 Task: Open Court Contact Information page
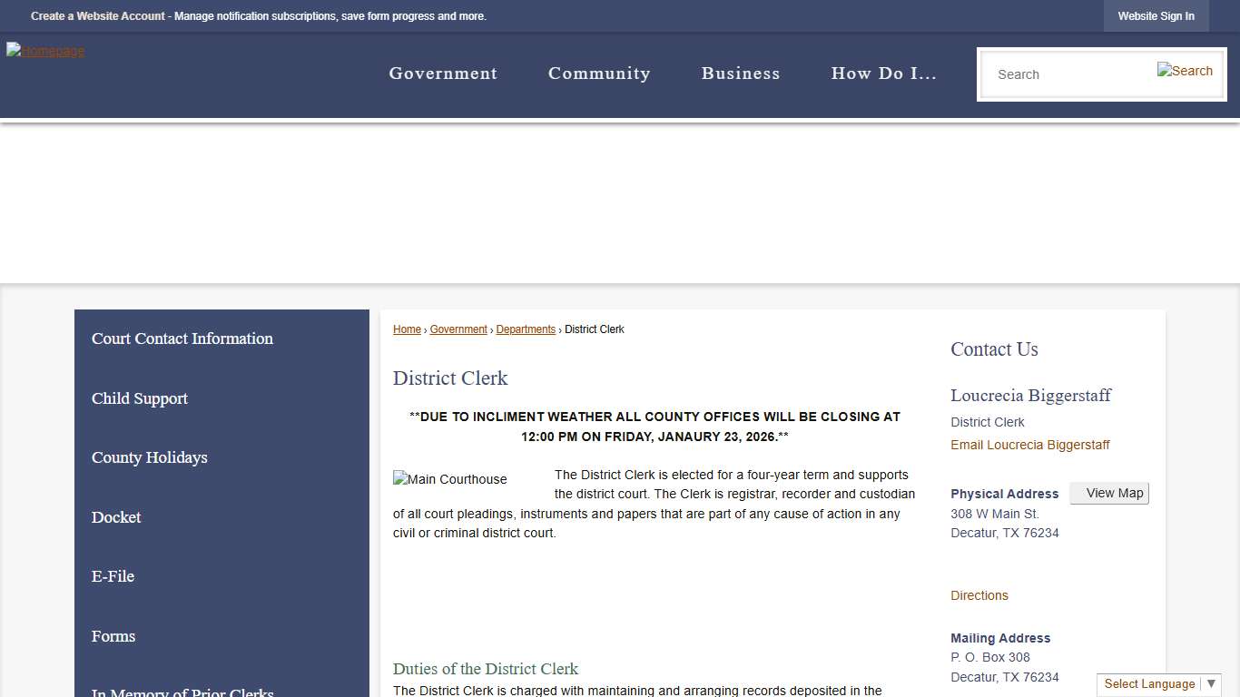pyautogui.click(x=182, y=339)
